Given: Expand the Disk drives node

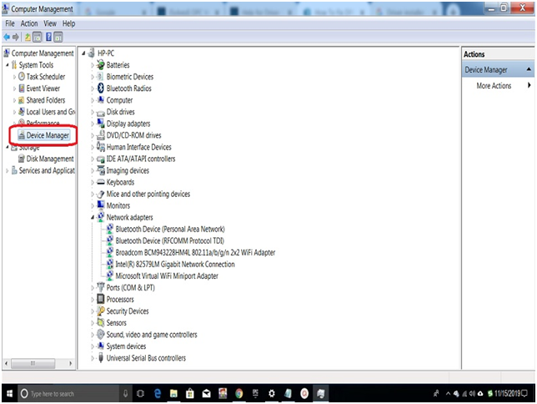Looking at the screenshot, I should [x=93, y=112].
